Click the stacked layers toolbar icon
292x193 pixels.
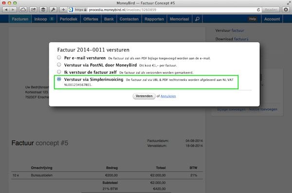tap(43, 10)
